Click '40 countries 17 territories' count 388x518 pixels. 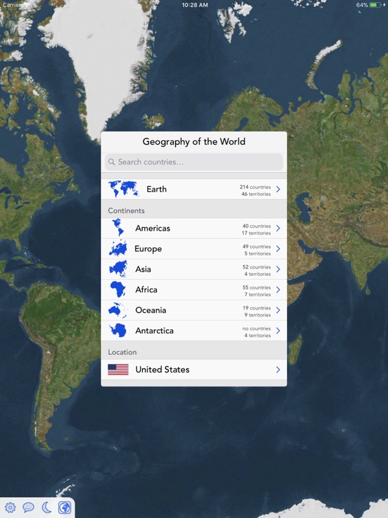[x=257, y=229]
